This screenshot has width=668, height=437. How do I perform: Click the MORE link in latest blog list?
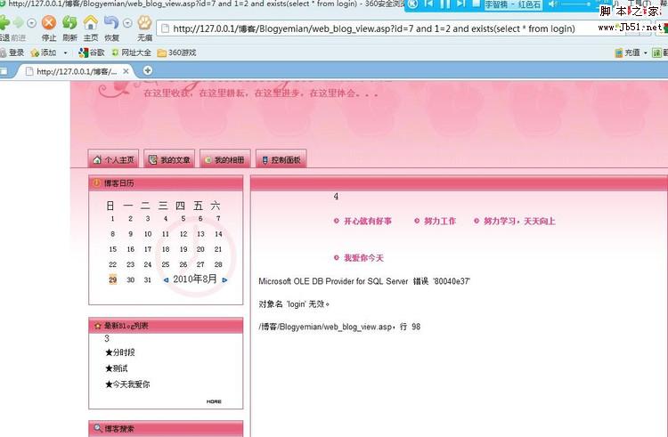214,401
